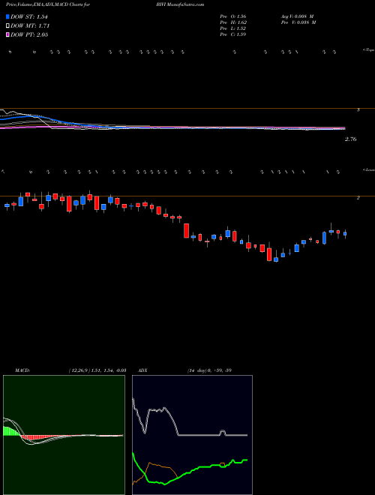This screenshot has width=375, height=495.
Task: Click ADX parameters (14 day) 0, +39, -39
Action: [x=209, y=370]
